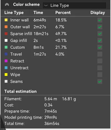
Task: Toggle the Outer wall display checkbox
Action: pos(100,27)
